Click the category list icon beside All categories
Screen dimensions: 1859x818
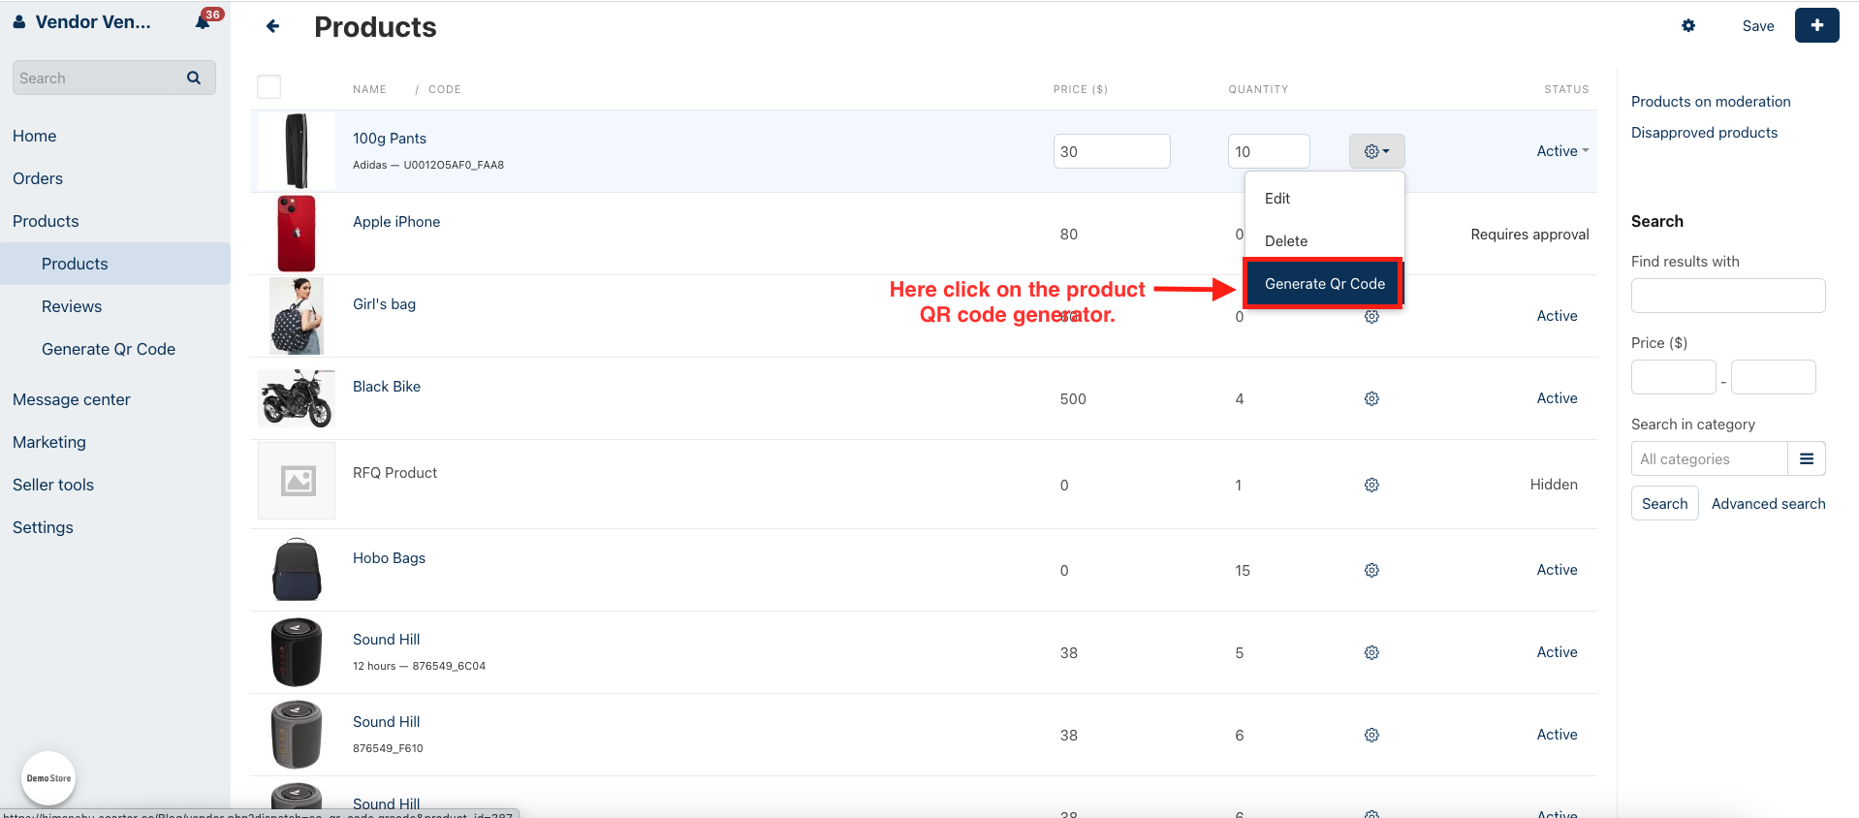[x=1807, y=458]
